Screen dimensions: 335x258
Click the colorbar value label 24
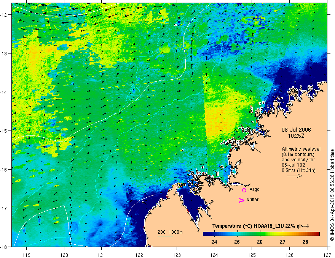pos(214,242)
